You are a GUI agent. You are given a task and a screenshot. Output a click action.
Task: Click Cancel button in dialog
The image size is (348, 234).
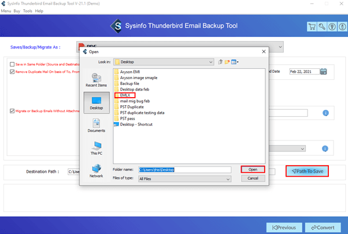pyautogui.click(x=253, y=179)
